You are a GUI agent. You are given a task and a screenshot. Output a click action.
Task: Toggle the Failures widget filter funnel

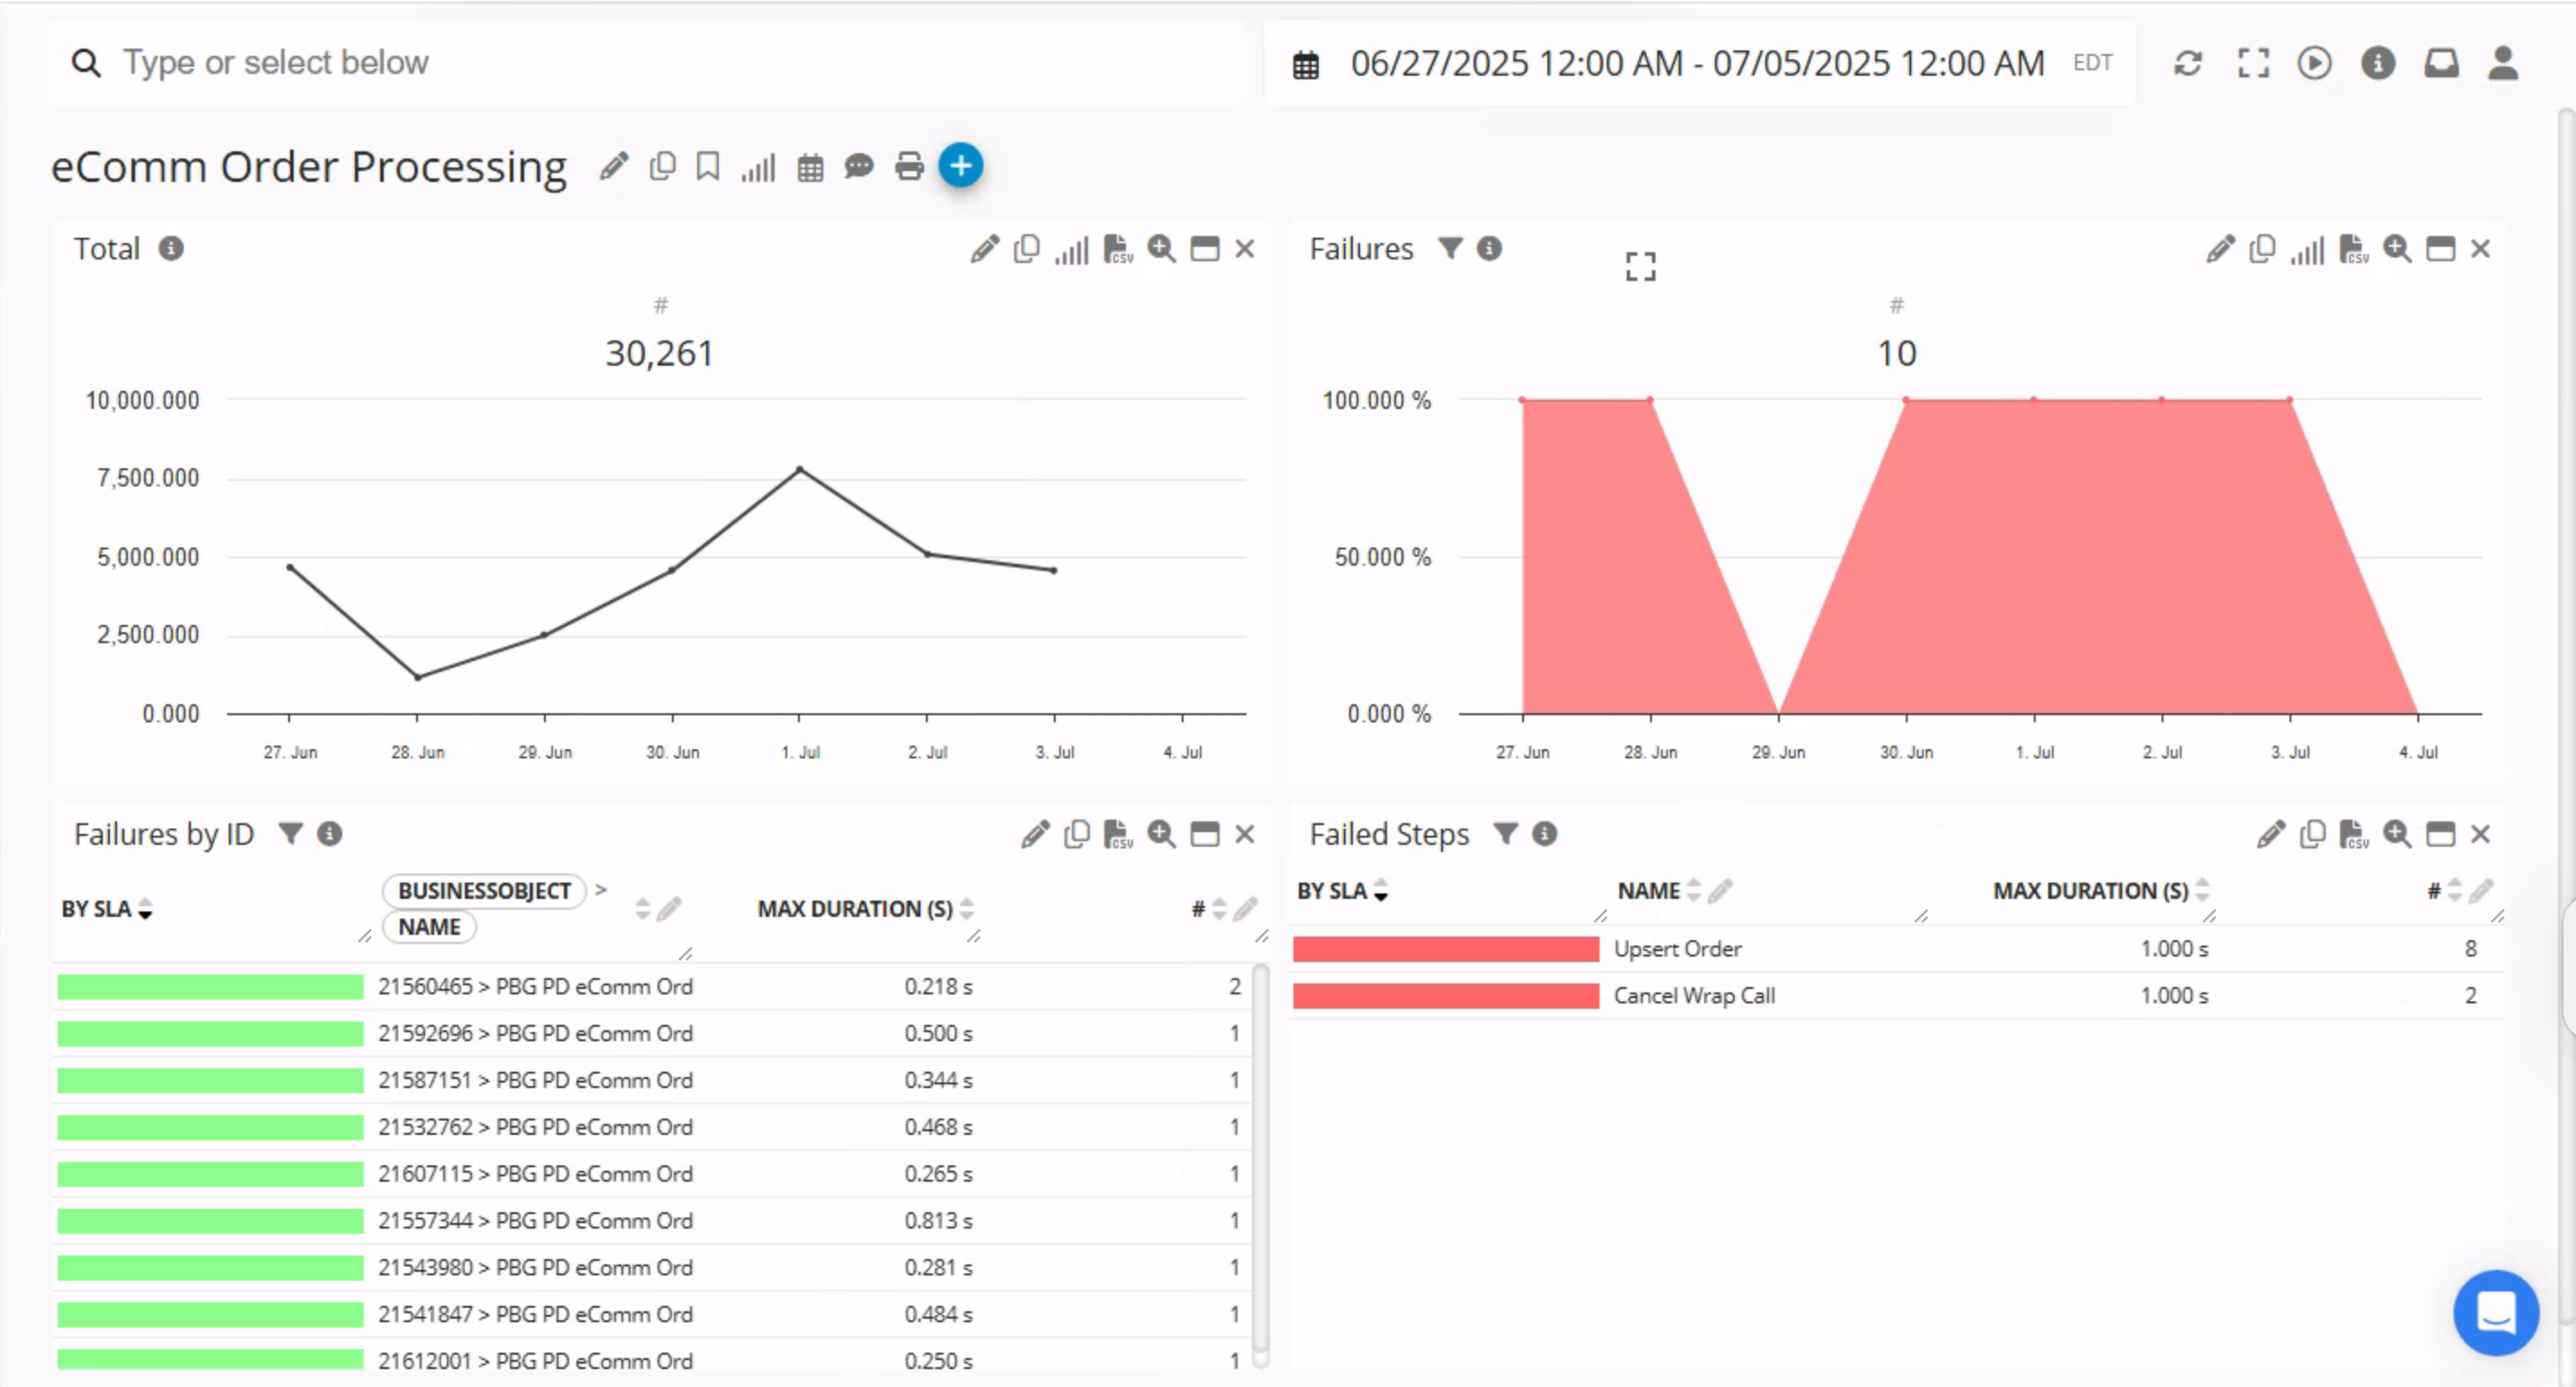[1450, 248]
